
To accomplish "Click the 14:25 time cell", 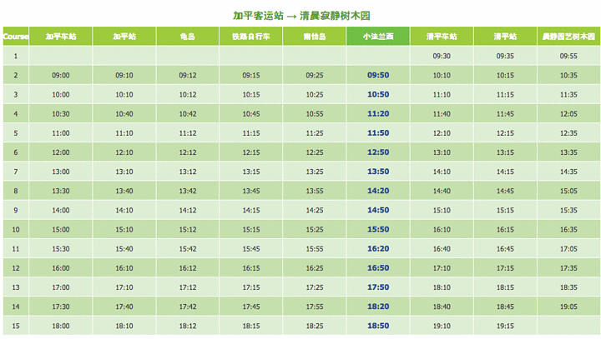I will [315, 210].
